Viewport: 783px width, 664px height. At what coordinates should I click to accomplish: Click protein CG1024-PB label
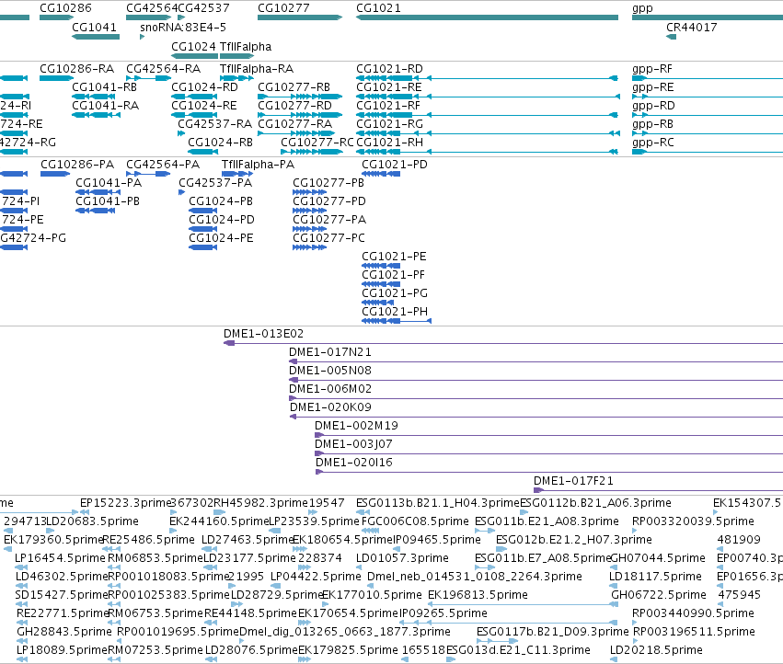point(221,201)
